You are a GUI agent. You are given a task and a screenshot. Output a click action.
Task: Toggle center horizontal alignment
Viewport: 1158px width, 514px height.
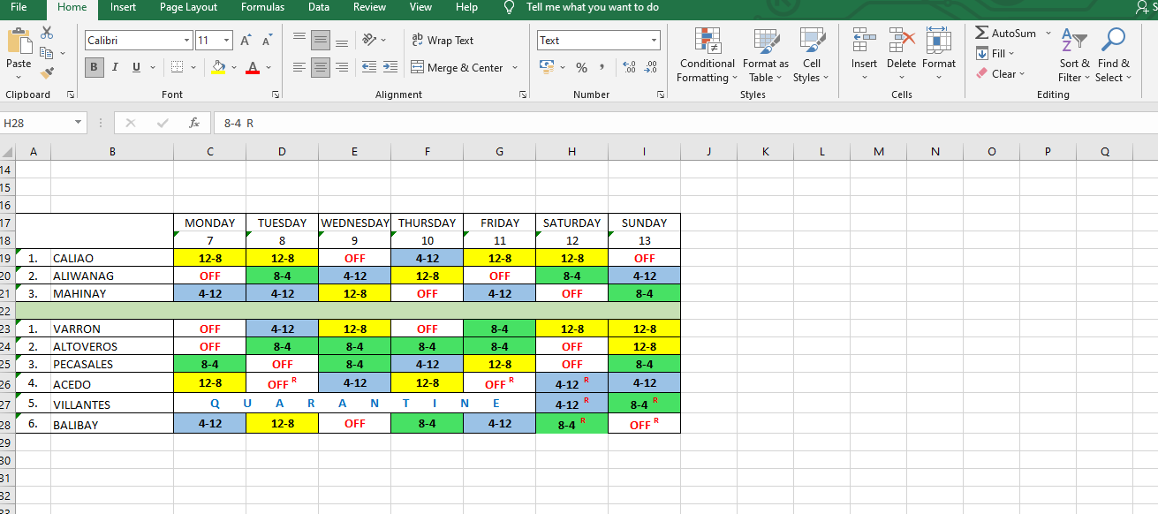(321, 67)
